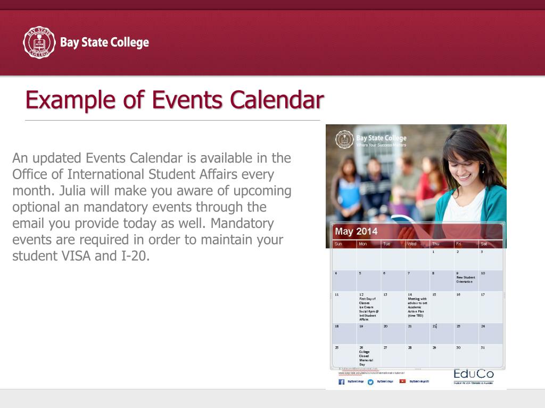This screenshot has width=545, height=408.
Task: Click May 9 New Student Orientation cell
Action: [466, 280]
